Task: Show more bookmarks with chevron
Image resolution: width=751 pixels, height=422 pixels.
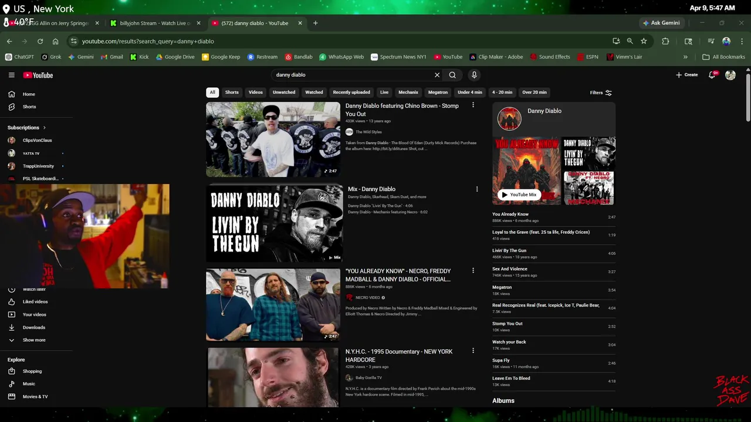Action: click(x=685, y=57)
